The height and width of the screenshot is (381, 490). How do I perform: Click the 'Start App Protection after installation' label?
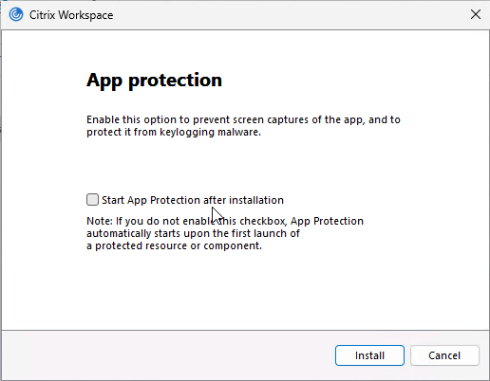point(193,200)
